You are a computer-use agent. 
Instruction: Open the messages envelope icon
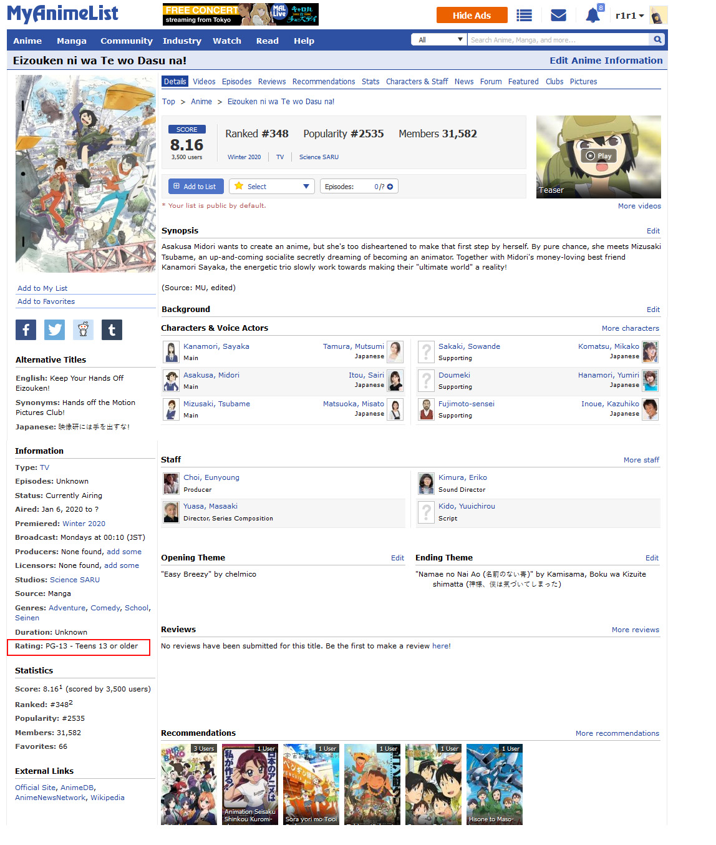click(559, 16)
